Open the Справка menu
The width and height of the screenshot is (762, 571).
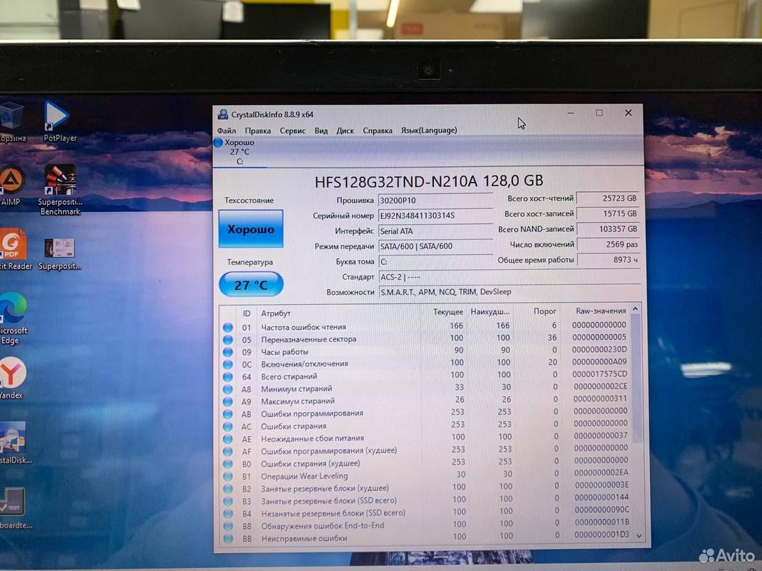tap(377, 131)
